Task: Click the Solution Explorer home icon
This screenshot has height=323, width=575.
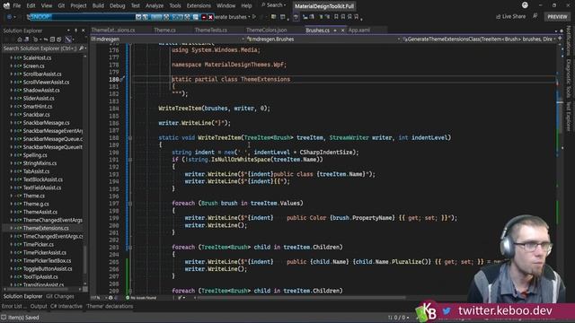Action: (20, 39)
